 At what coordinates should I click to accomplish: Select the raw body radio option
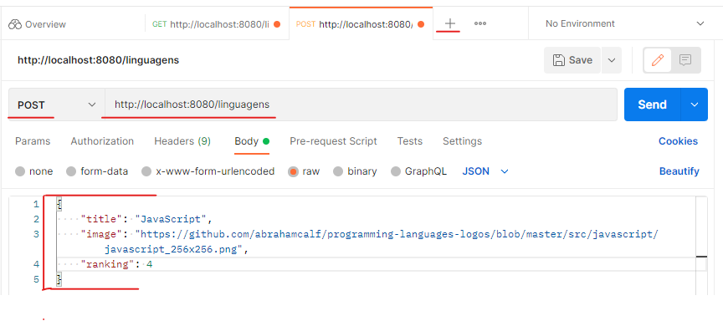(293, 171)
